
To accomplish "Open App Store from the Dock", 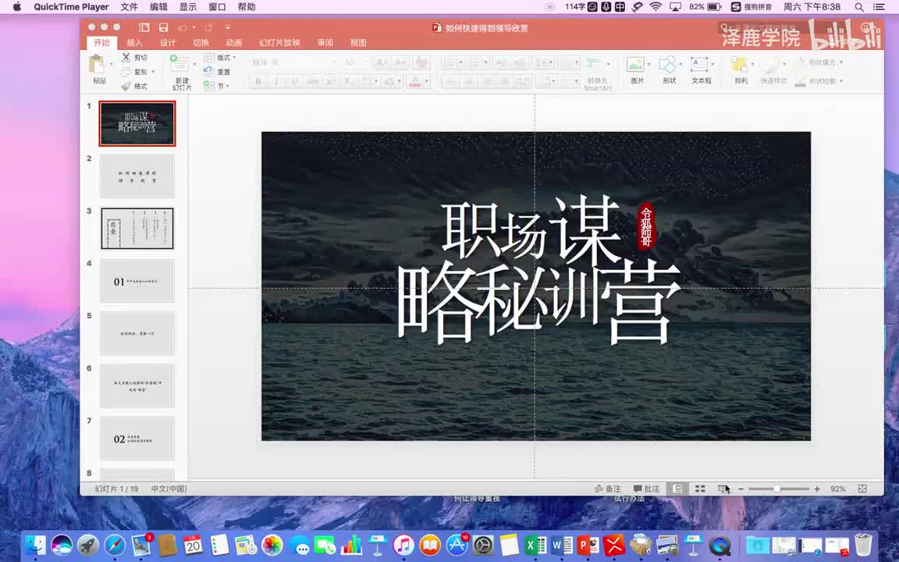I will 457,545.
